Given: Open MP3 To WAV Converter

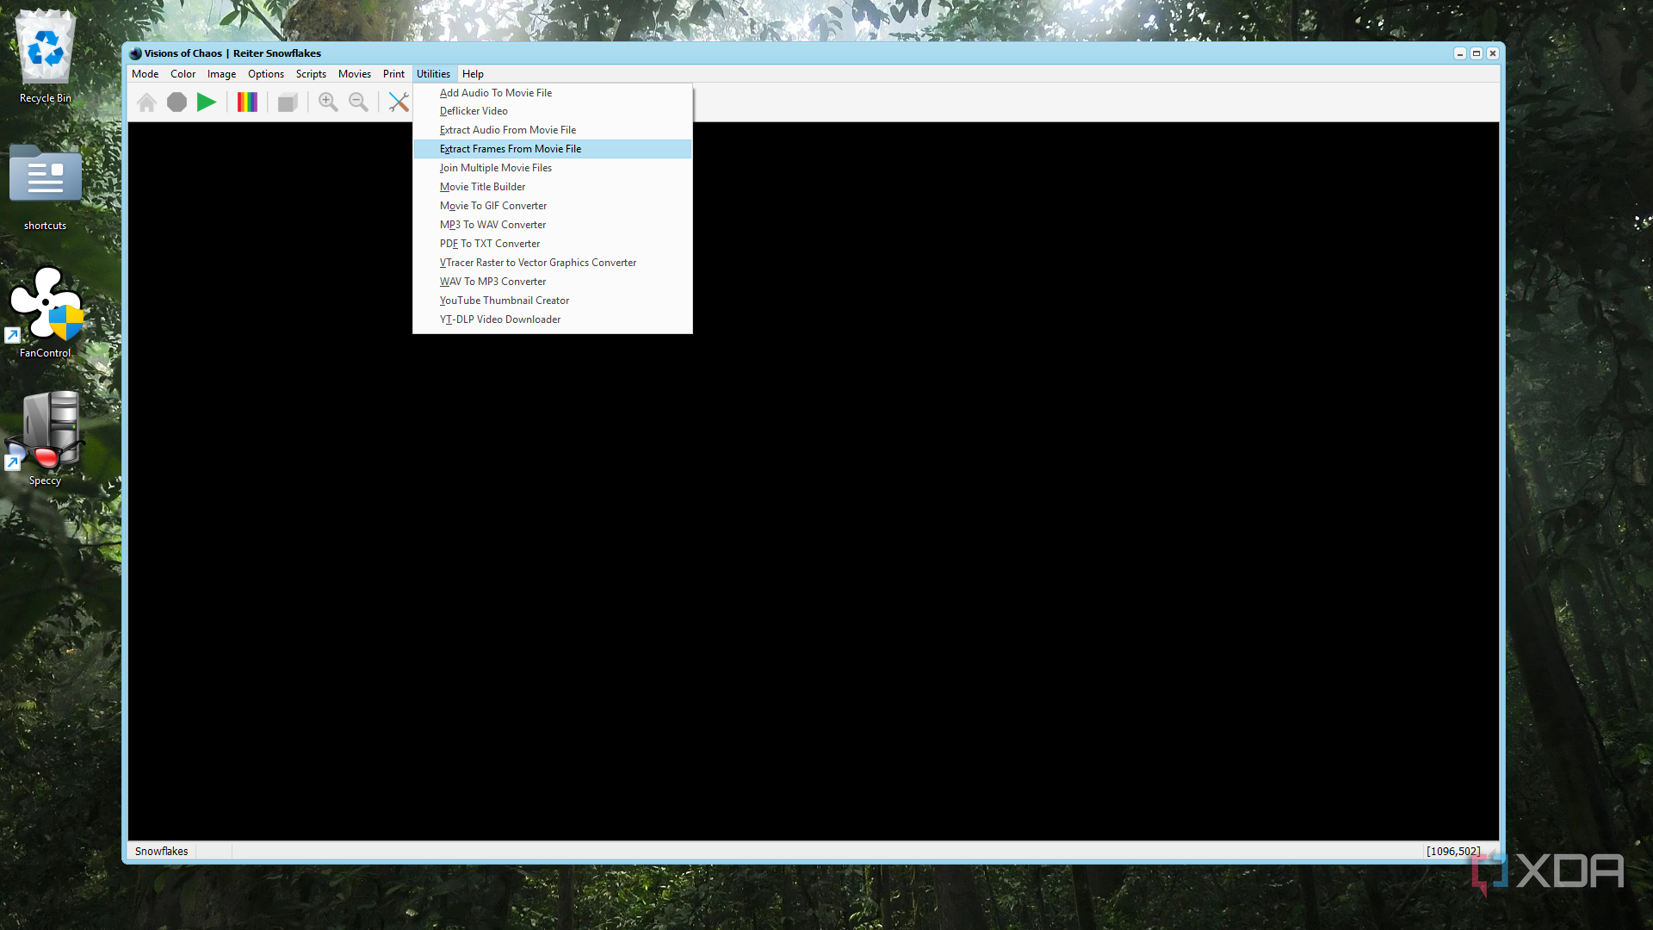Looking at the screenshot, I should click(x=553, y=225).
